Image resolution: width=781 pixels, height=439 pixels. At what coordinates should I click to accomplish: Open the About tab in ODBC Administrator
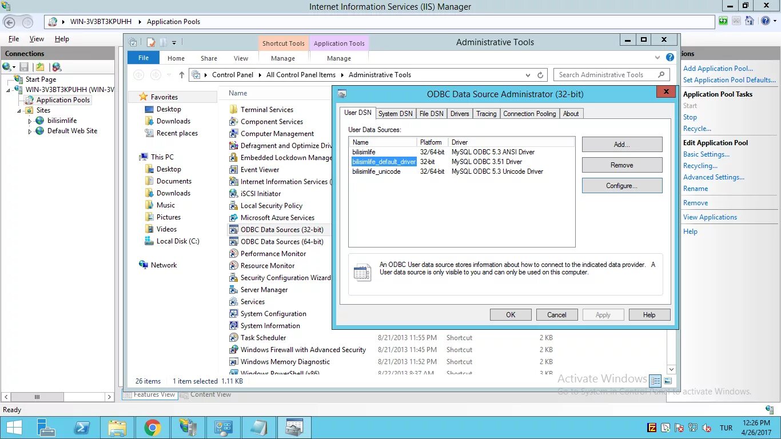tap(571, 114)
